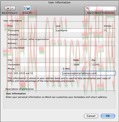The height and width of the screenshot is (122, 119).
Task: Click the Search Word Preferences field
Action: tap(101, 8)
